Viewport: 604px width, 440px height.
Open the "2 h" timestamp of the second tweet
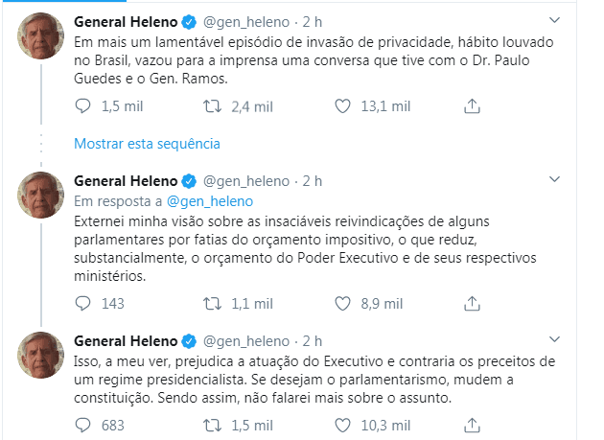(x=312, y=180)
